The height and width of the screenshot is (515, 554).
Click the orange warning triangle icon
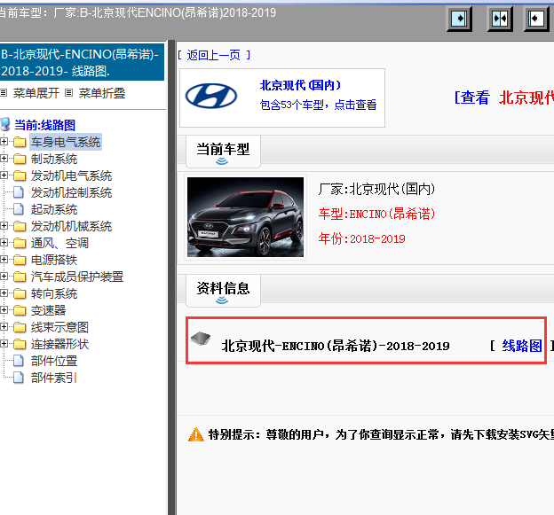tap(195, 434)
